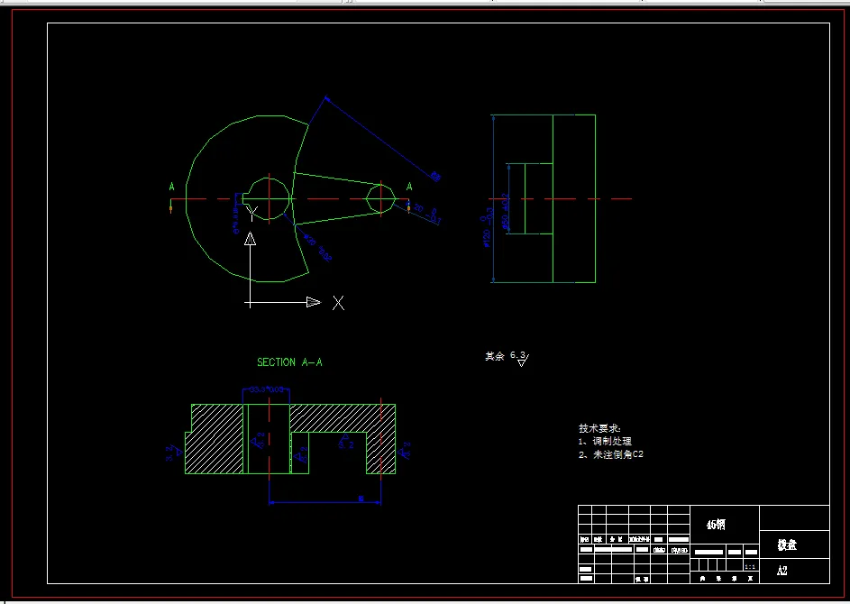Click the UCS X-axis arrowhead
The height and width of the screenshot is (604, 850).
click(x=314, y=303)
